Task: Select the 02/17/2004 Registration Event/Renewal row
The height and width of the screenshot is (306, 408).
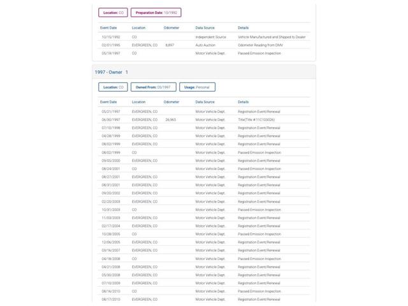Action: coord(204,226)
